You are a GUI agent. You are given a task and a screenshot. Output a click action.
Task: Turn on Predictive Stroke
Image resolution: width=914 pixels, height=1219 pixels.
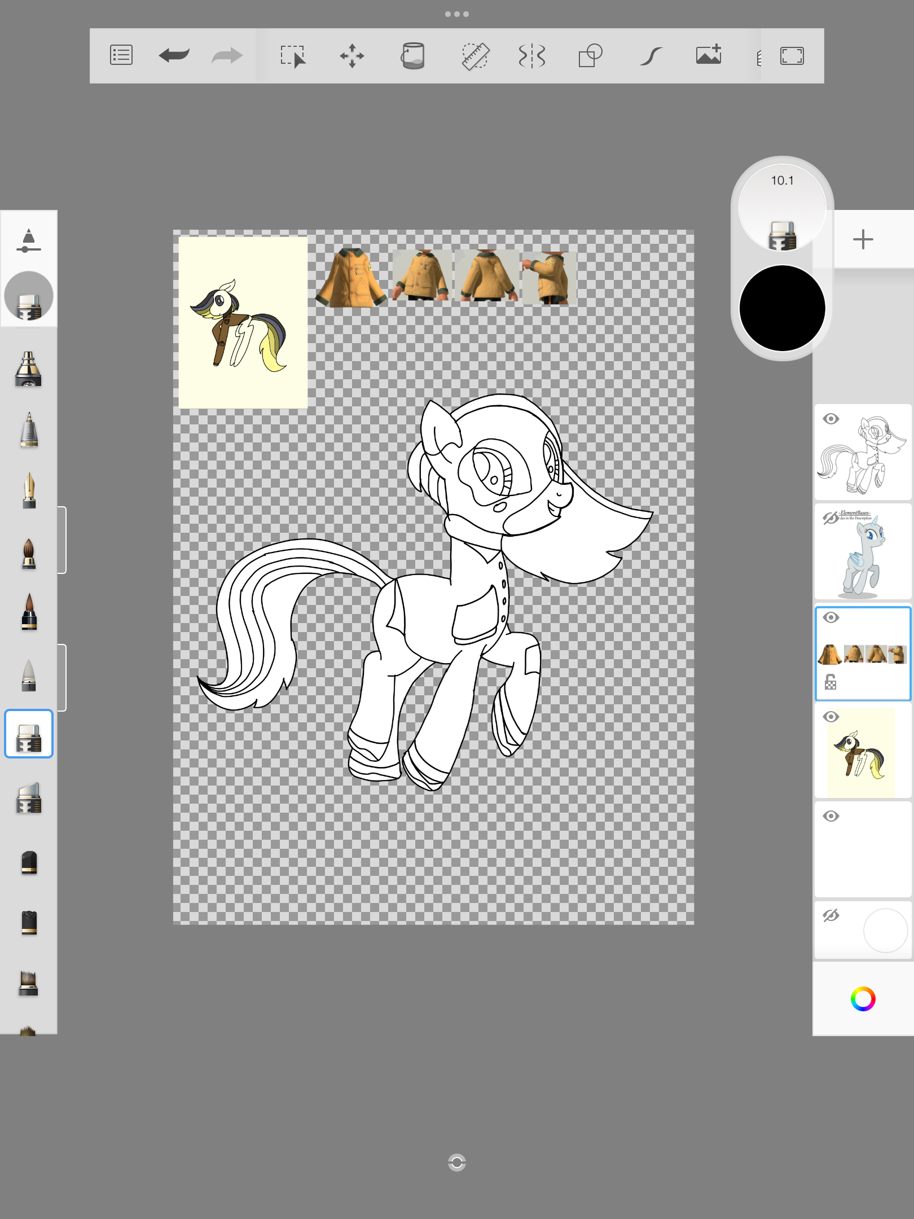point(651,56)
